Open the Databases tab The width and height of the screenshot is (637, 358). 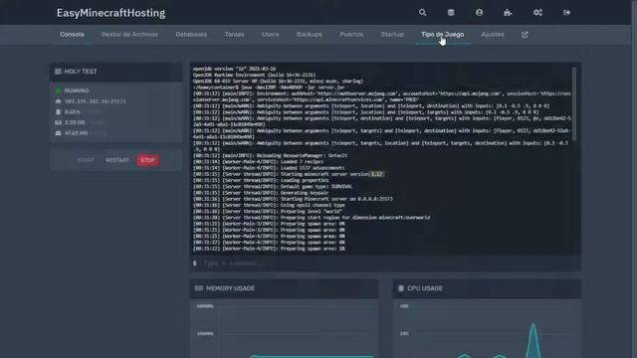pyautogui.click(x=191, y=35)
